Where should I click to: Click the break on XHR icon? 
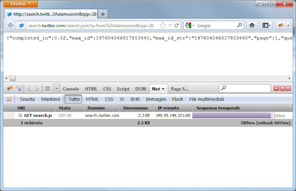pyautogui.click(x=9, y=99)
